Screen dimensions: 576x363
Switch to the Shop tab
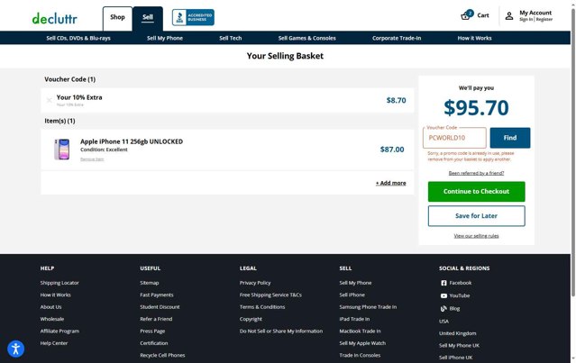pyautogui.click(x=117, y=17)
